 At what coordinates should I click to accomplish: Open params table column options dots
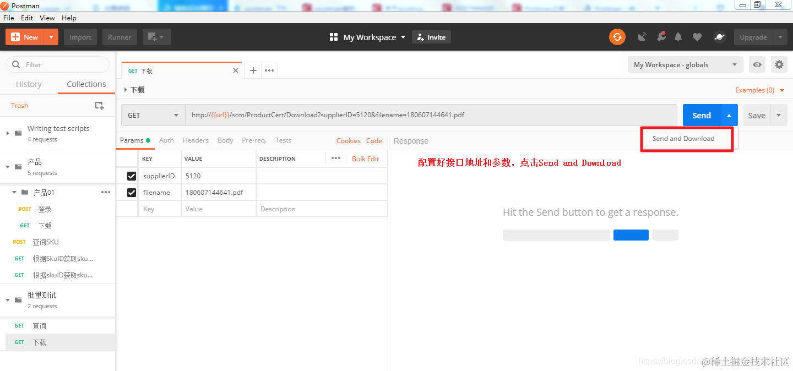point(336,159)
